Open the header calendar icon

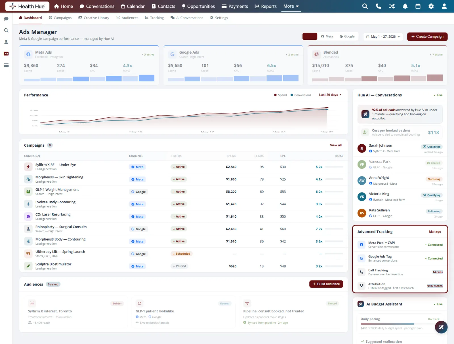pyautogui.click(x=418, y=6)
